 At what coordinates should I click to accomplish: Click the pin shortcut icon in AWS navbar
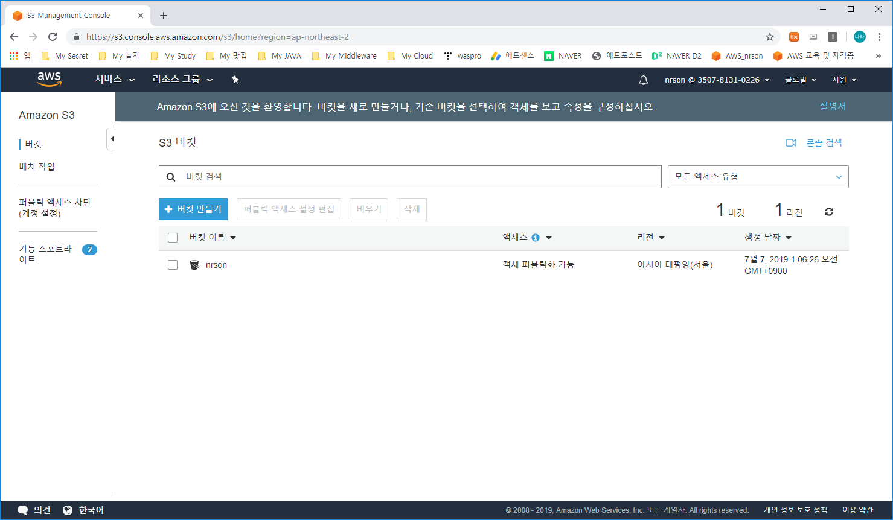(235, 80)
